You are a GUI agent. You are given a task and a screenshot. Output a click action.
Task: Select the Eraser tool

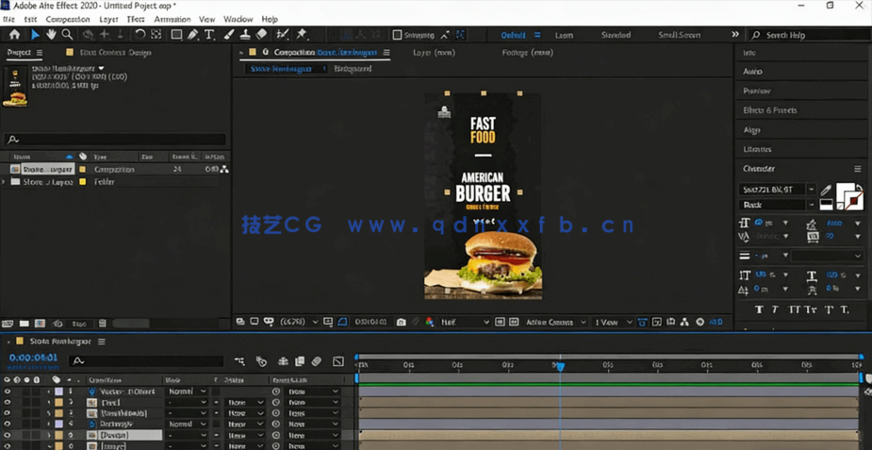(261, 35)
